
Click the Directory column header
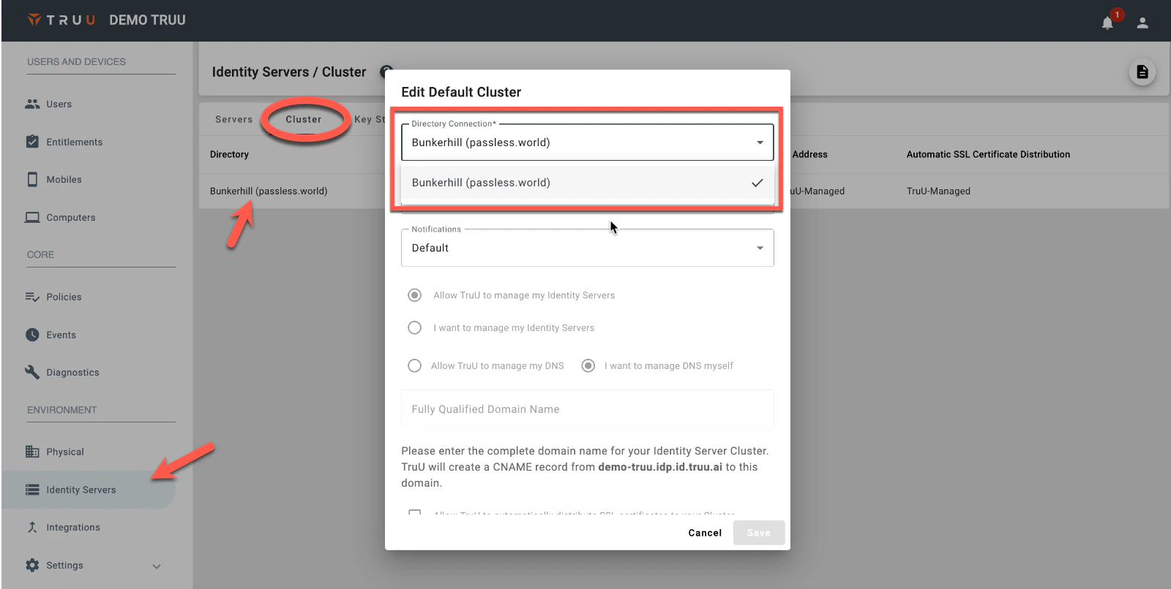229,154
